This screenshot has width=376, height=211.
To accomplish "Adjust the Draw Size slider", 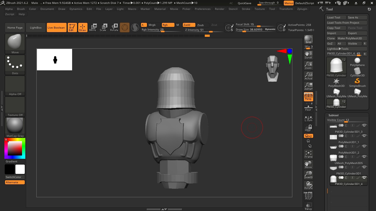I will coord(255,29).
